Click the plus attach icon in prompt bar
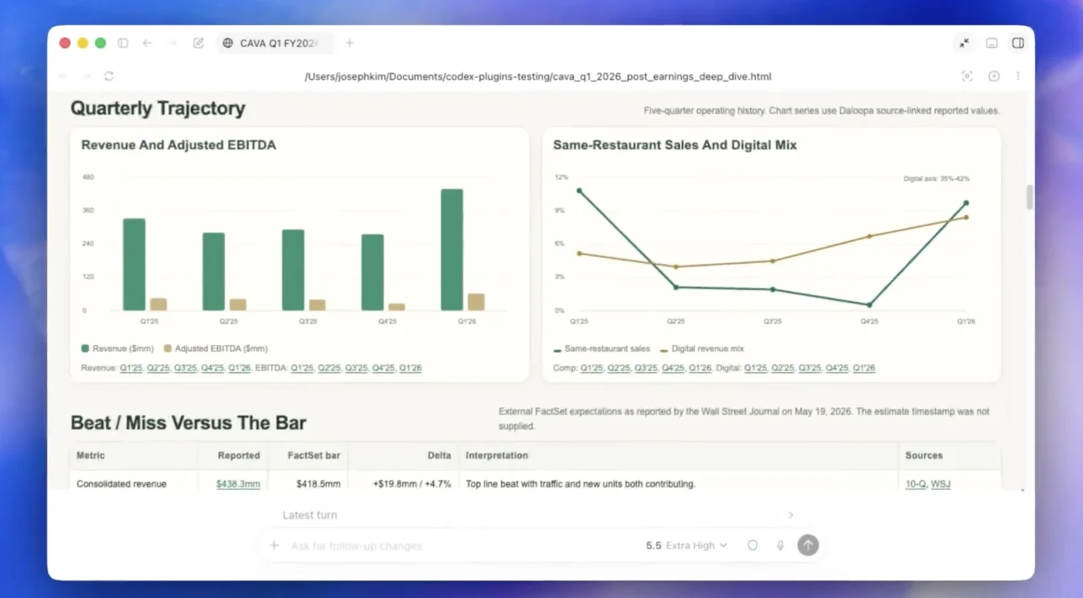 (274, 545)
